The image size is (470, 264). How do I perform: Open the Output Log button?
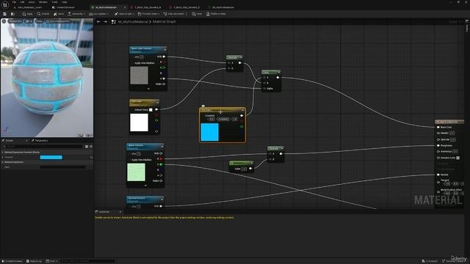click(x=34, y=261)
